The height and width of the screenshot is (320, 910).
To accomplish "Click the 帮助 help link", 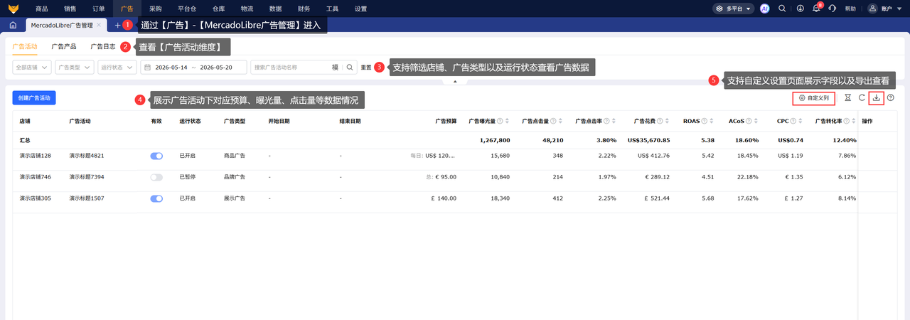I will tap(850, 9).
